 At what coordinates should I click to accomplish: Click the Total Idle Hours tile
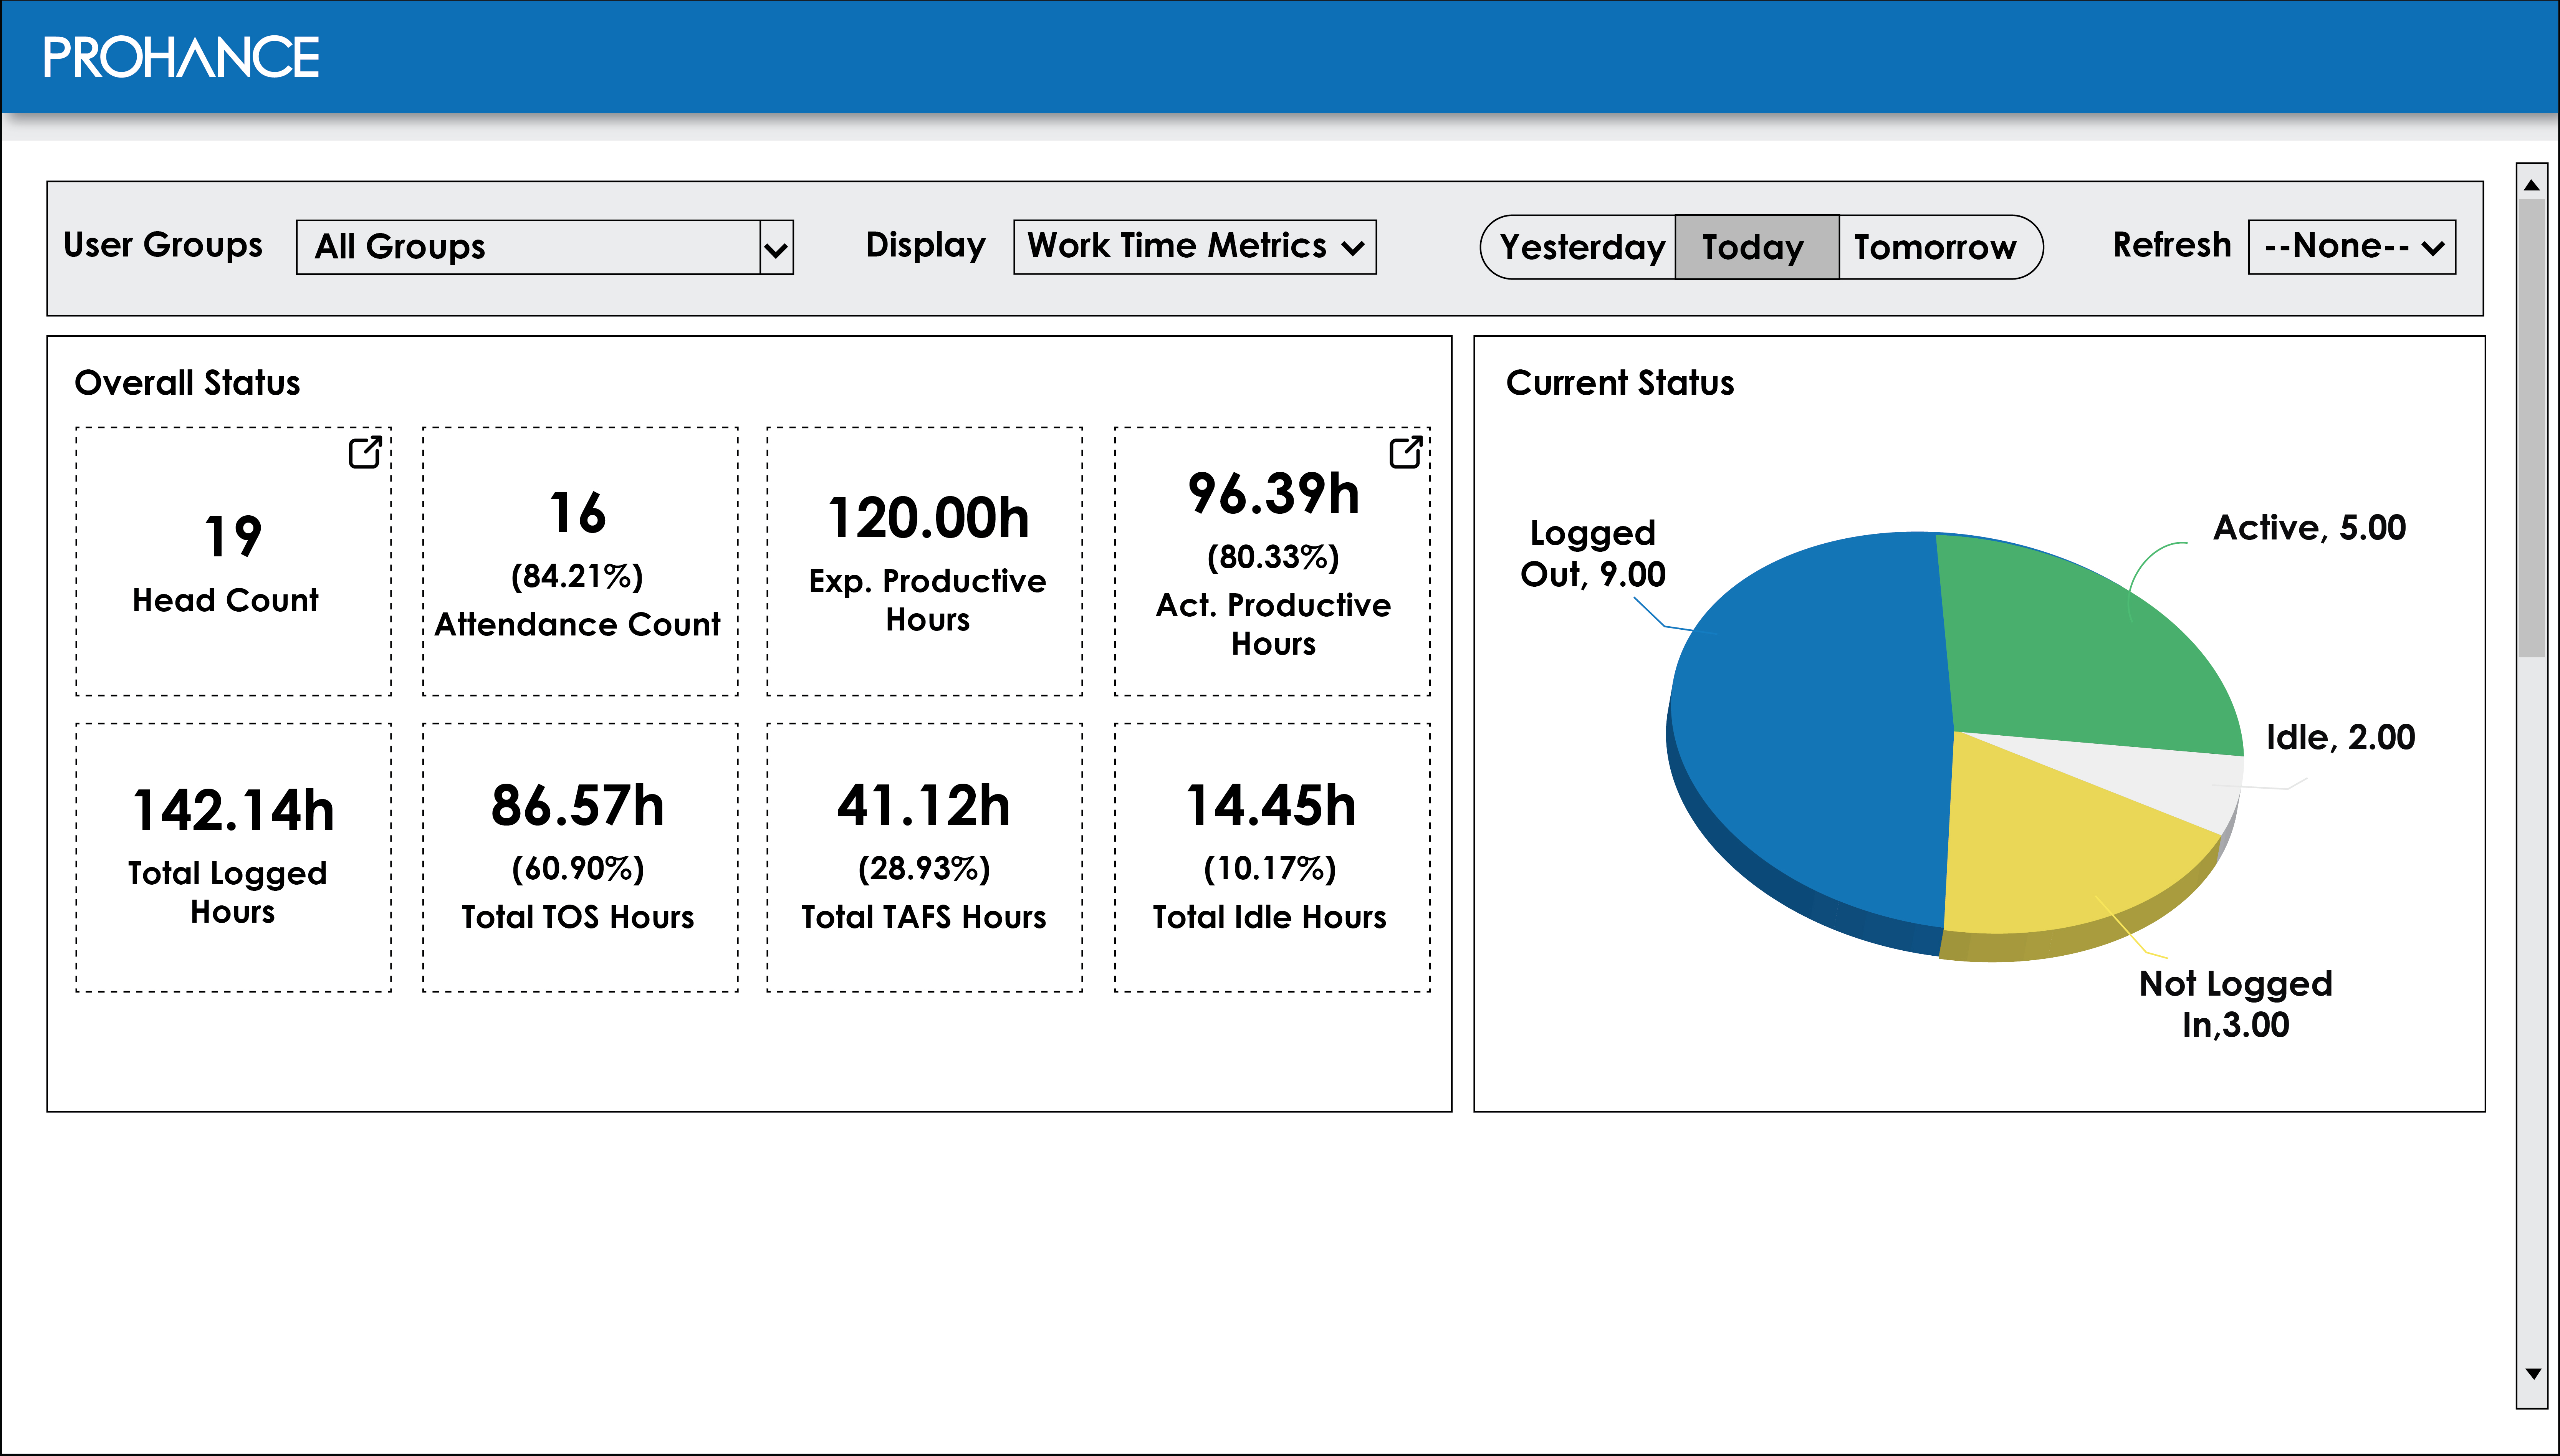pyautogui.click(x=1271, y=857)
